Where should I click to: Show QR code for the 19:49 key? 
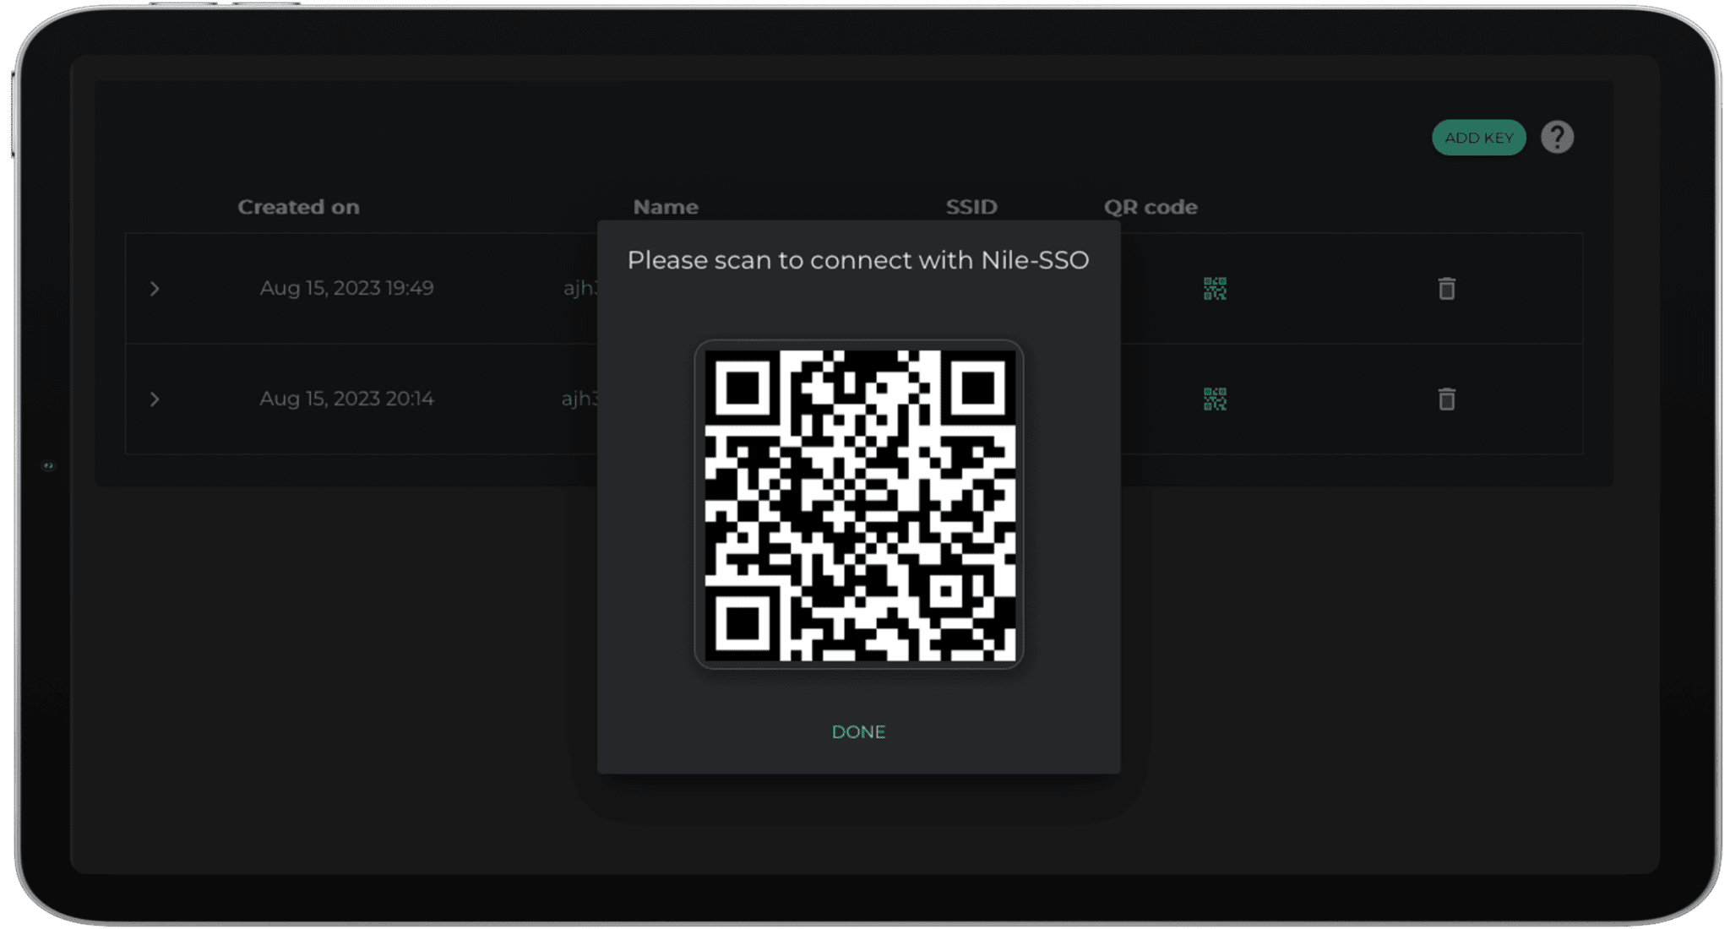1215,289
